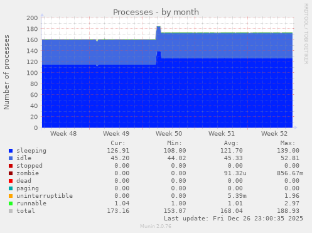Click the '140' y-axis label
This screenshot has height=233, width=312.
coord(32,51)
